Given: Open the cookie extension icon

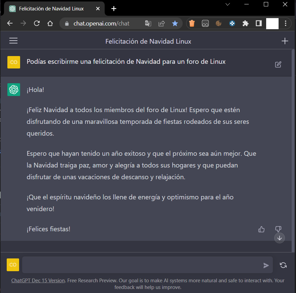Looking at the screenshot, I should (x=219, y=23).
